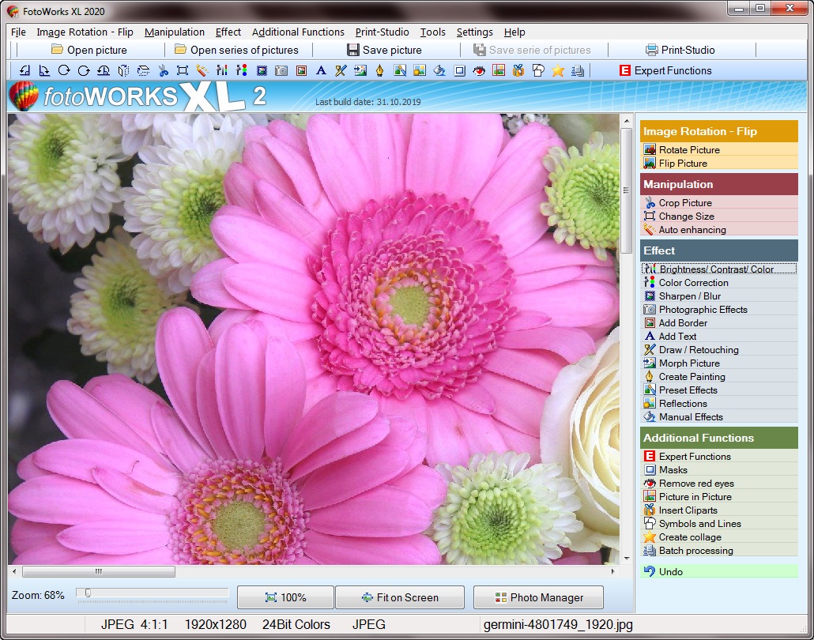Select Batch processing in side panel
The width and height of the screenshot is (814, 640).
click(719, 551)
